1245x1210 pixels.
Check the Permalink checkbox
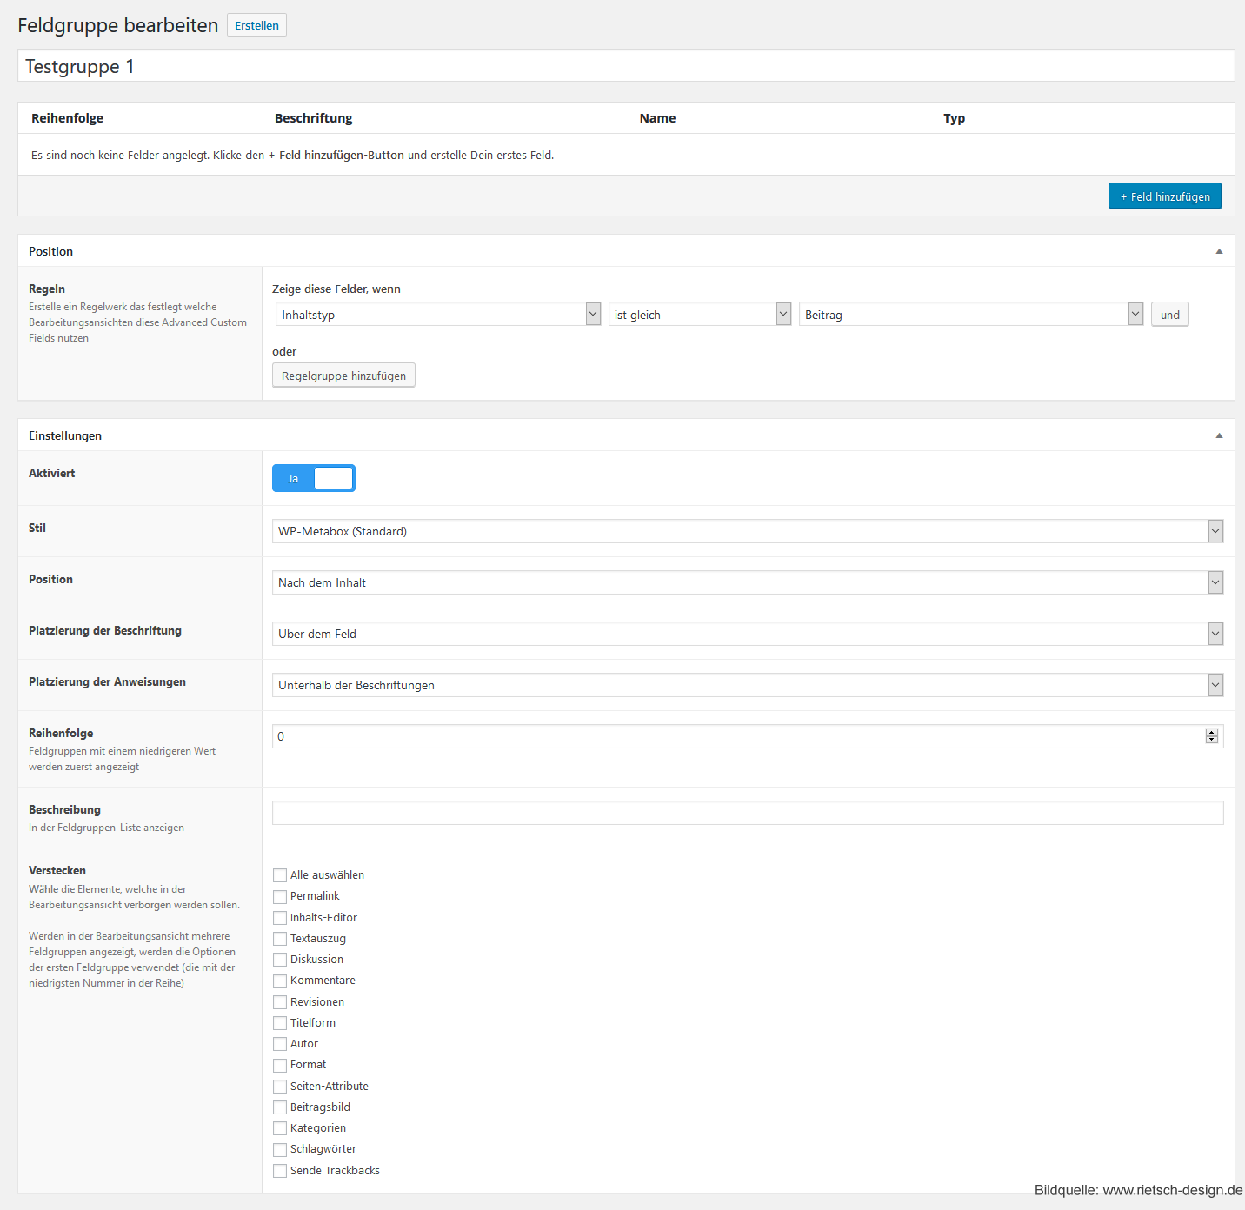(280, 896)
